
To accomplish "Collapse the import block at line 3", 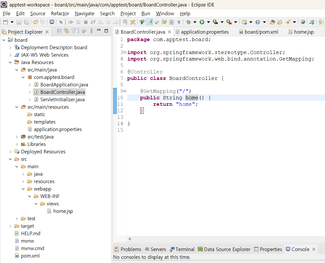I will [x=125, y=52].
